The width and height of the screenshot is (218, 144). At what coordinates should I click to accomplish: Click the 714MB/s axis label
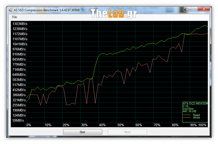pos(19,69)
